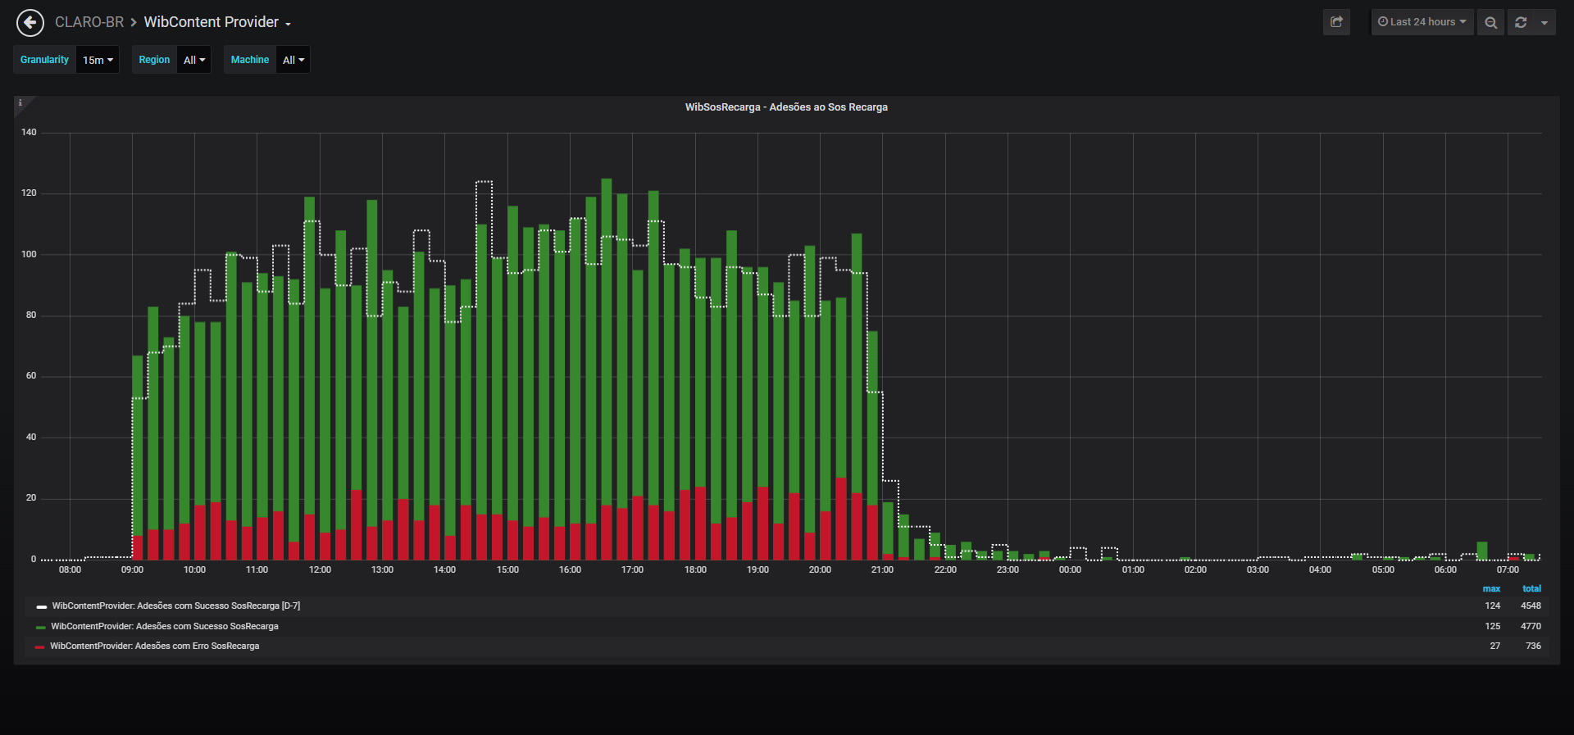Click the total value 4548 in legend
Image resolution: width=1574 pixels, height=735 pixels.
(x=1531, y=606)
